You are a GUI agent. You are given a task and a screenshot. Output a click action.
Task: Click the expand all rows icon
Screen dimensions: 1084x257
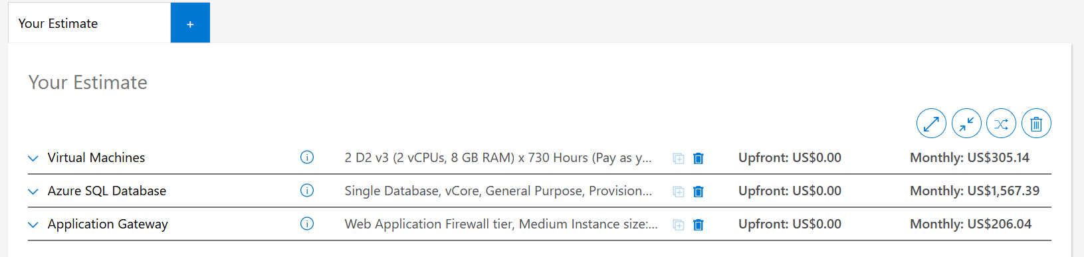[x=931, y=124]
